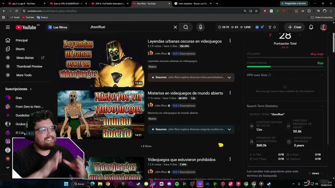This screenshot has width=335, height=188.
Task: Collapse the VPH over time section
Action: [x=322, y=75]
